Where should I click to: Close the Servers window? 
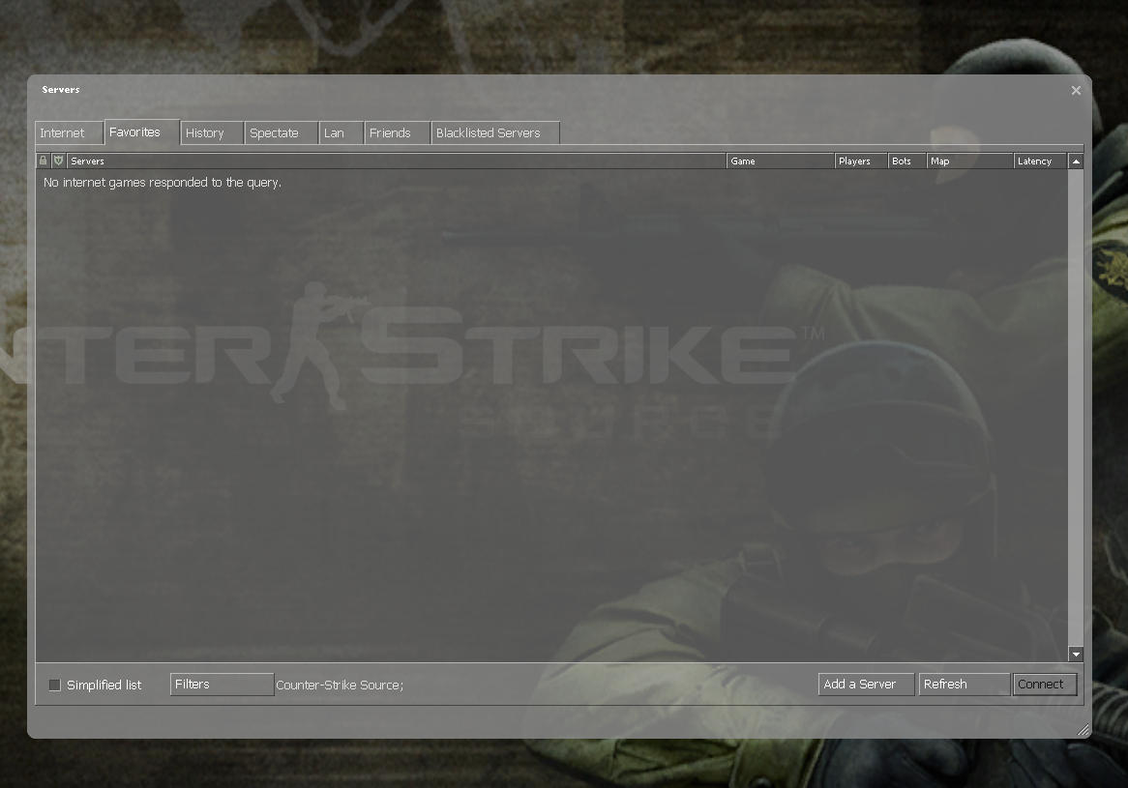[x=1076, y=90]
